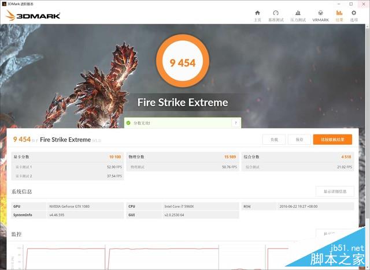370x270 pixels.
Task: Click the Monitoring section heading
Action: 16,234
